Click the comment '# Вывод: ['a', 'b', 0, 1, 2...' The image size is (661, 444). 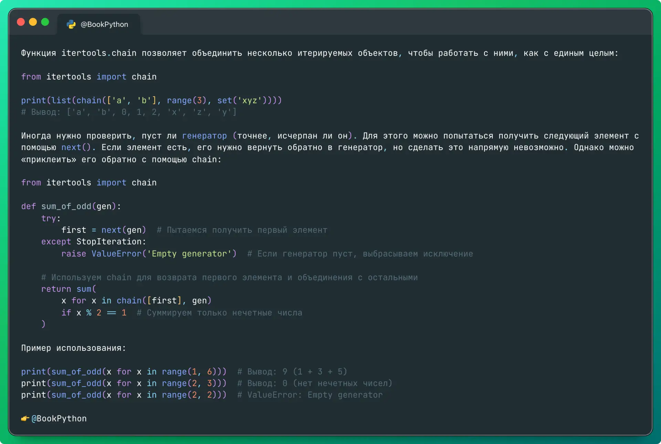129,112
